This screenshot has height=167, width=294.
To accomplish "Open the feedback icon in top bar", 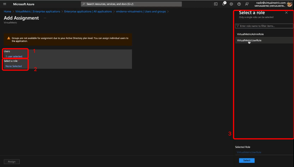I will point(247,4).
